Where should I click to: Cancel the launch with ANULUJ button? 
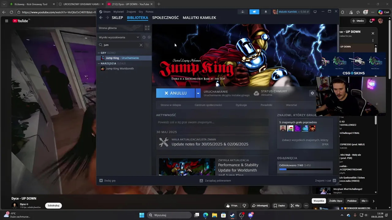click(175, 93)
